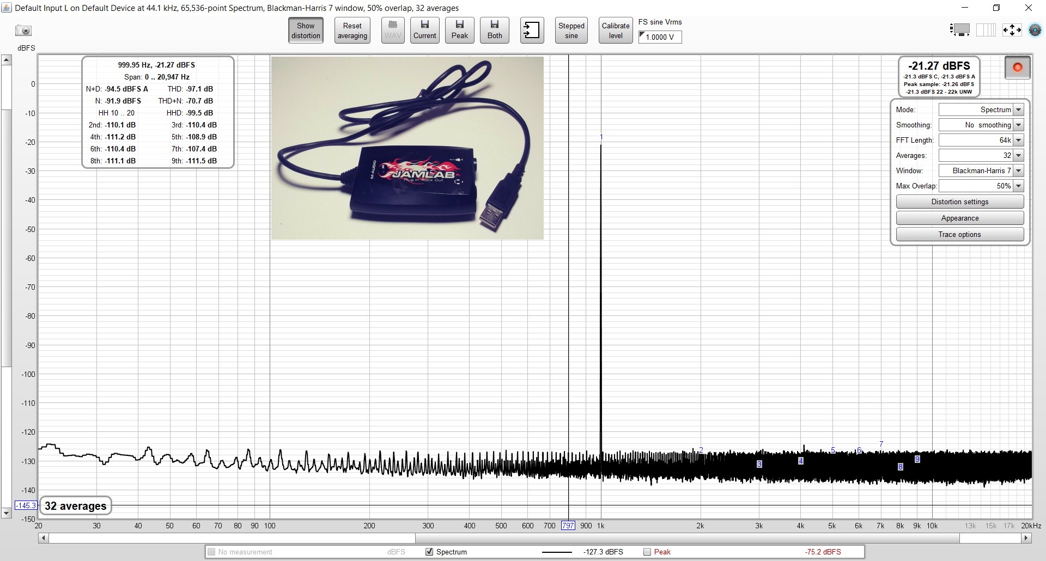Click the large -21.27 dBFS level readout
Viewport: 1046px width, 561px height.
(939, 66)
